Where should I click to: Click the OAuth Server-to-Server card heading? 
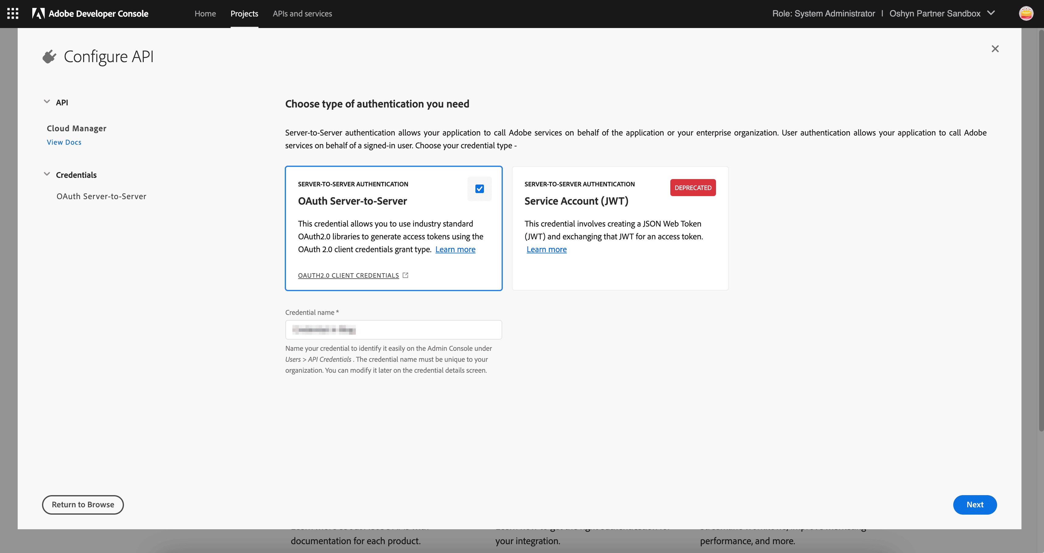coord(352,201)
